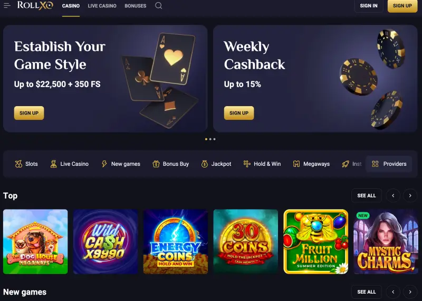Image resolution: width=422 pixels, height=301 pixels.
Task: Open the Megaways category icon
Action: click(x=296, y=164)
